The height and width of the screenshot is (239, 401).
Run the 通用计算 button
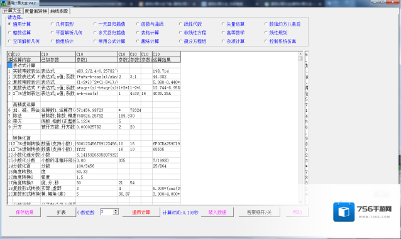[141, 212]
